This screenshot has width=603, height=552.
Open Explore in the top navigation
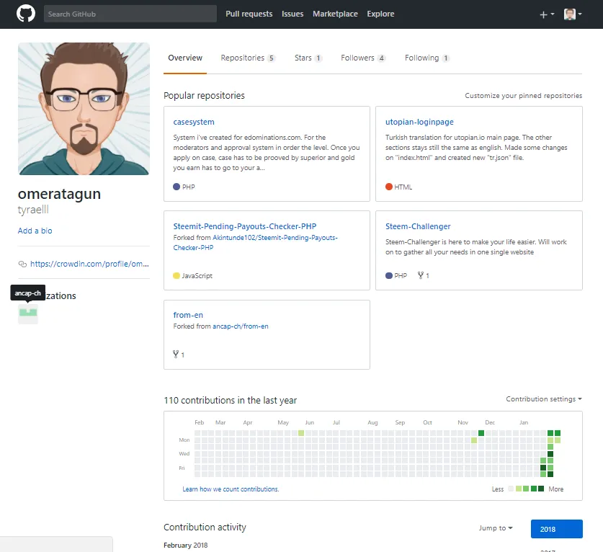pos(380,14)
